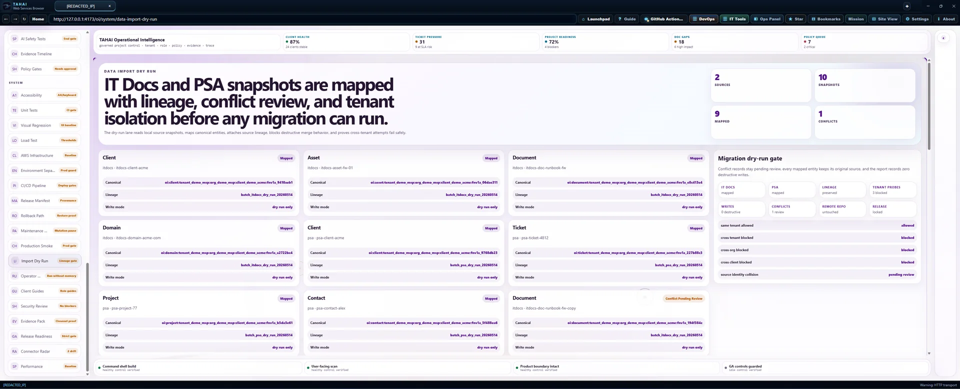This screenshot has height=389, width=960.
Task: Select the Import Dry Run sidebar item
Action: pos(44,261)
